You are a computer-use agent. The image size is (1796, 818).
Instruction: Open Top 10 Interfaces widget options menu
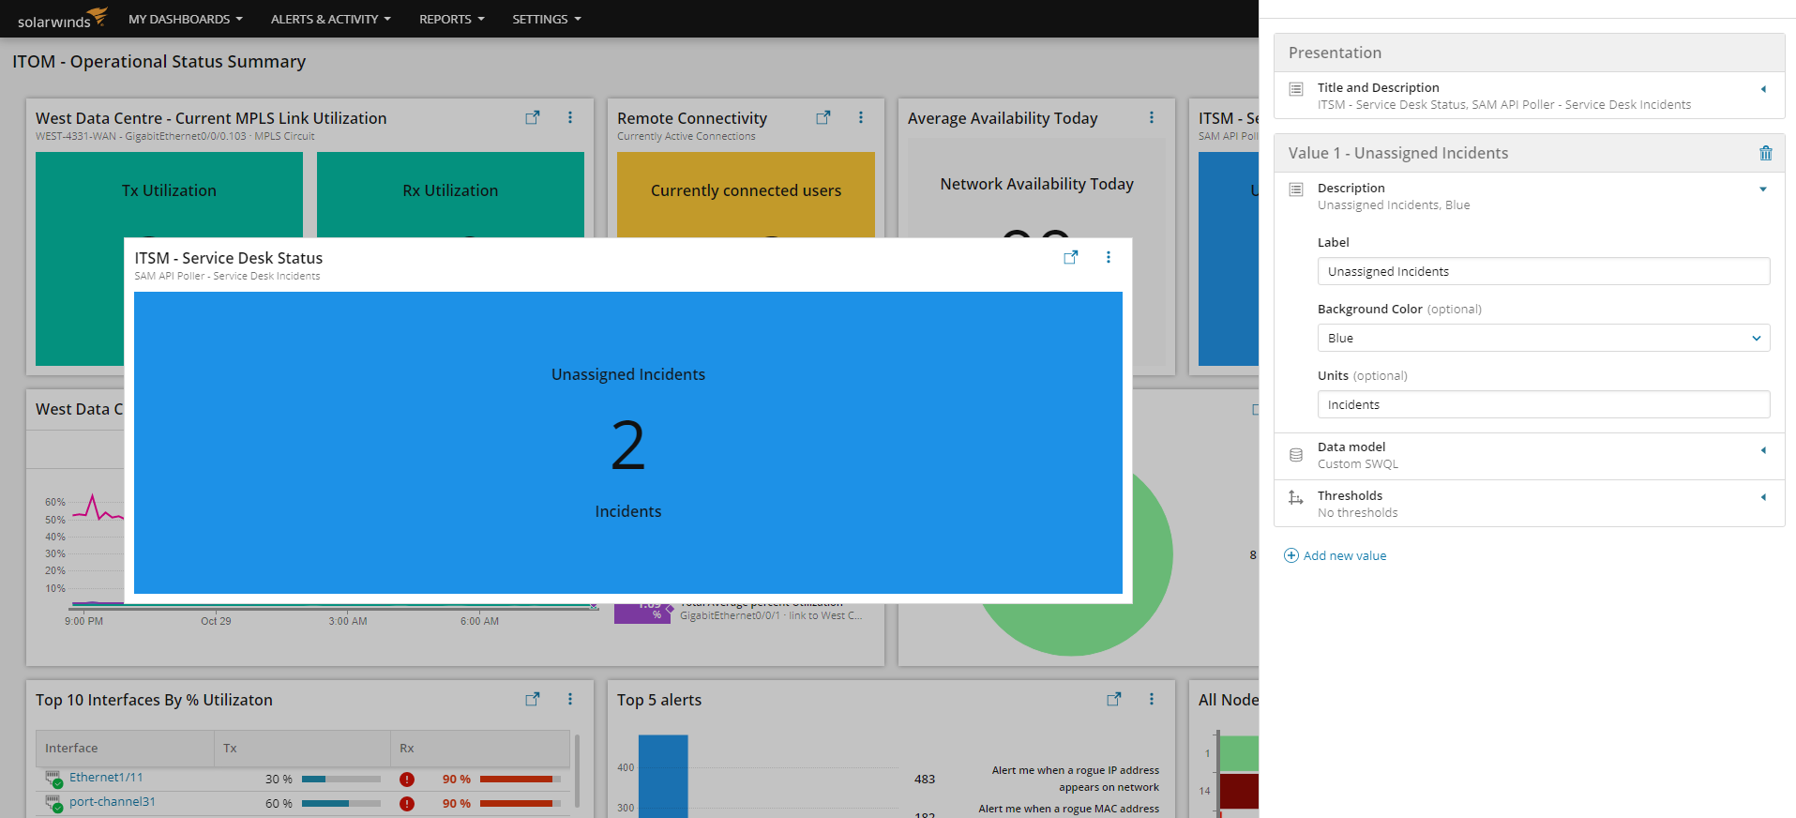point(570,699)
